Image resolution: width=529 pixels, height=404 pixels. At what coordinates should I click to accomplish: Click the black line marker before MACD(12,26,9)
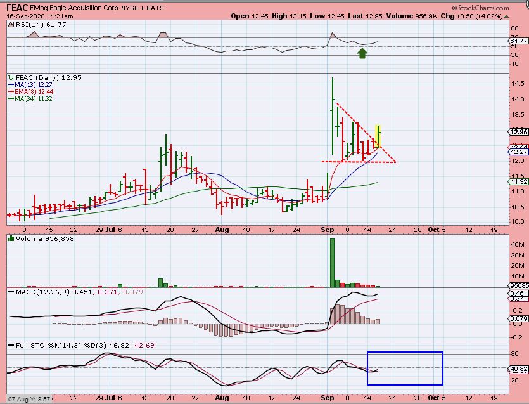coord(11,292)
